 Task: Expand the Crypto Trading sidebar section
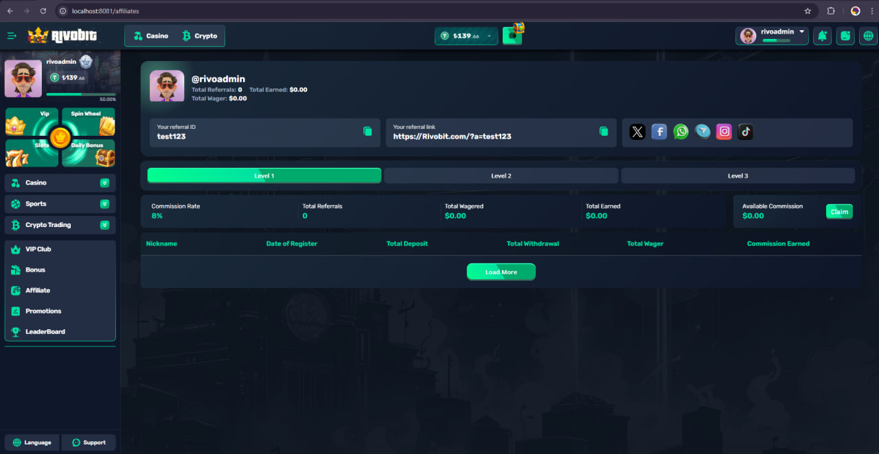coord(104,225)
